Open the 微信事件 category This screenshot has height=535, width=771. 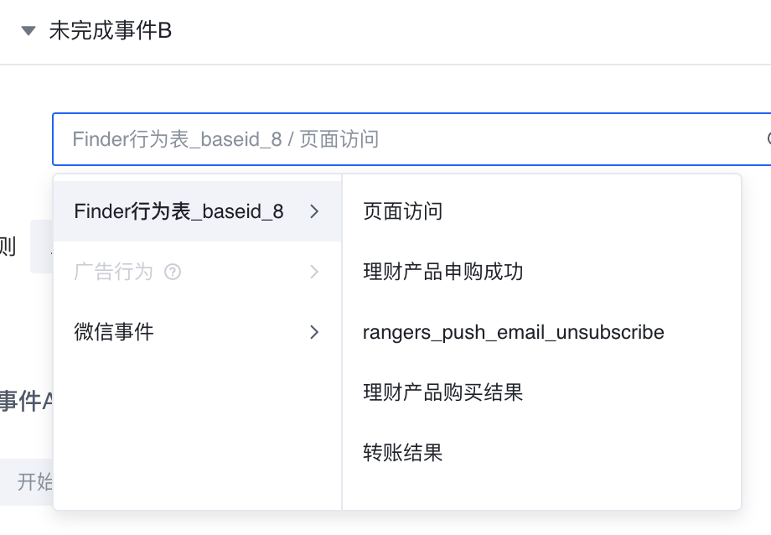(114, 332)
